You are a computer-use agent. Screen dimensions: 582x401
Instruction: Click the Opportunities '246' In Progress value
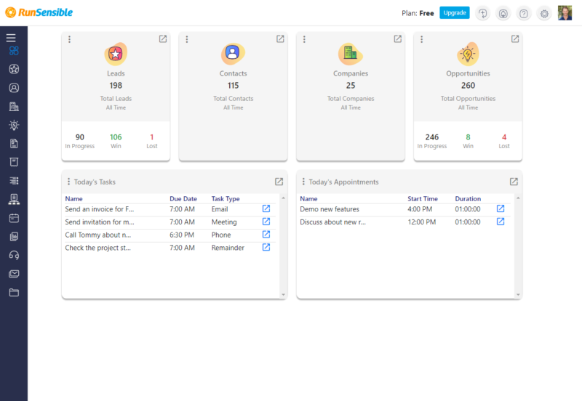(432, 137)
